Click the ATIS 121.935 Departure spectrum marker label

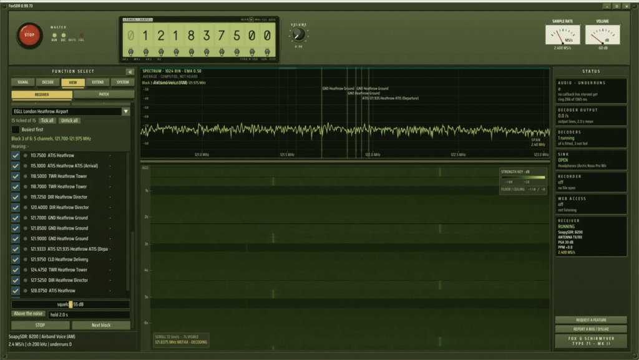point(391,98)
